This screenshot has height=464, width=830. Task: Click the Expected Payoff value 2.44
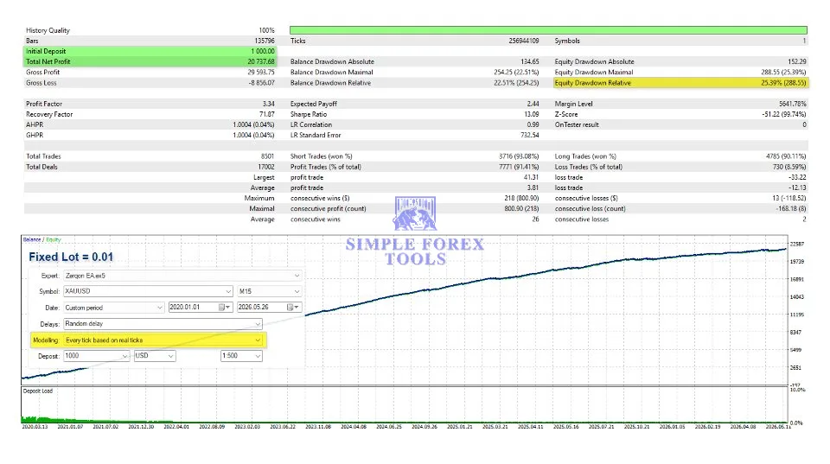click(x=533, y=105)
